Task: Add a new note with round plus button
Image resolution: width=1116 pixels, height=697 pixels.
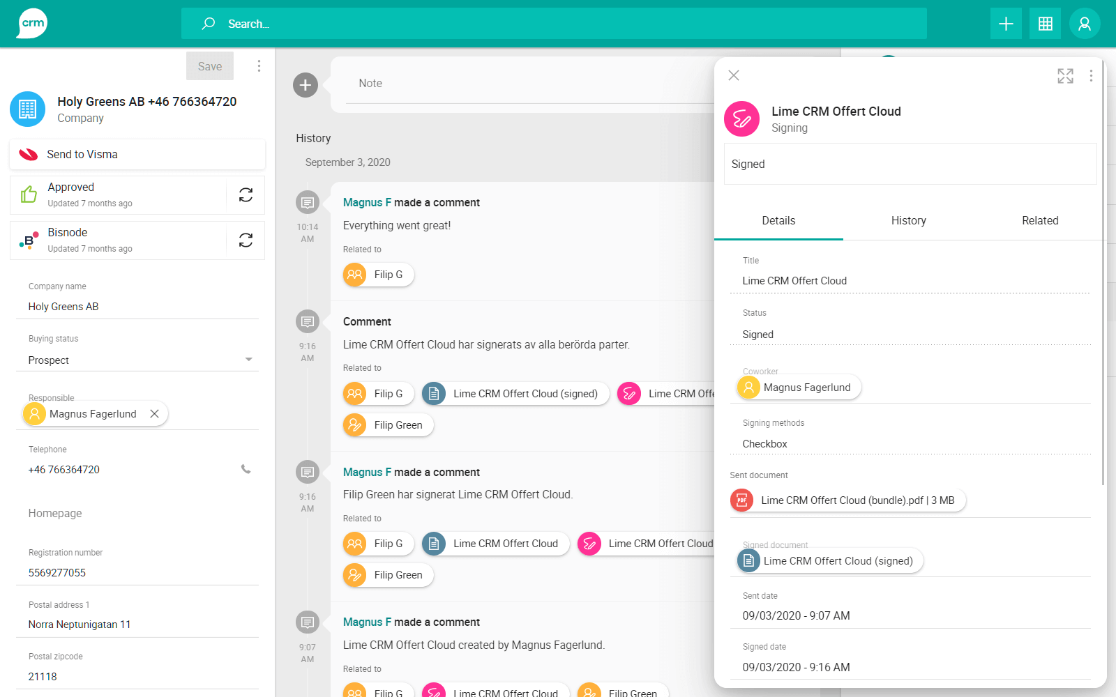Action: pos(306,85)
